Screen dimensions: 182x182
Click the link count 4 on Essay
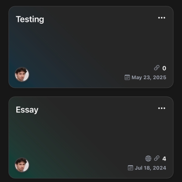pos(164,159)
